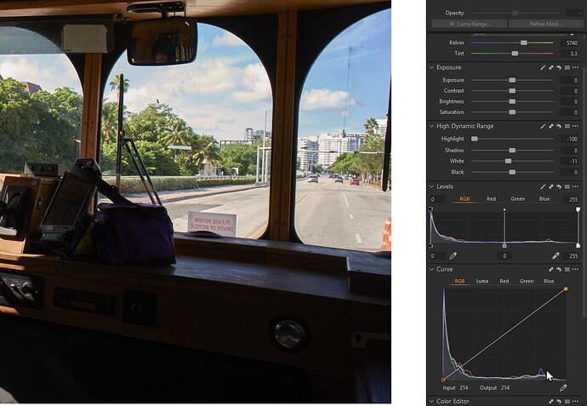Click the Contrast slider handle
This screenshot has width=587, height=406.
click(x=512, y=91)
